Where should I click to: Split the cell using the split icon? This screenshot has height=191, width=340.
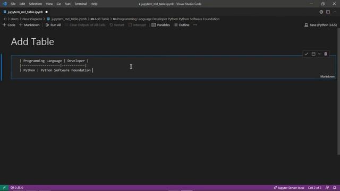(x=313, y=54)
